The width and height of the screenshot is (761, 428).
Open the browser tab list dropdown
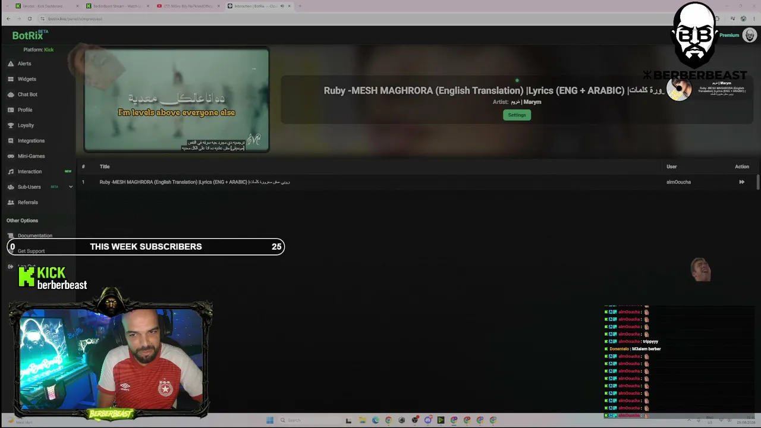click(x=6, y=6)
